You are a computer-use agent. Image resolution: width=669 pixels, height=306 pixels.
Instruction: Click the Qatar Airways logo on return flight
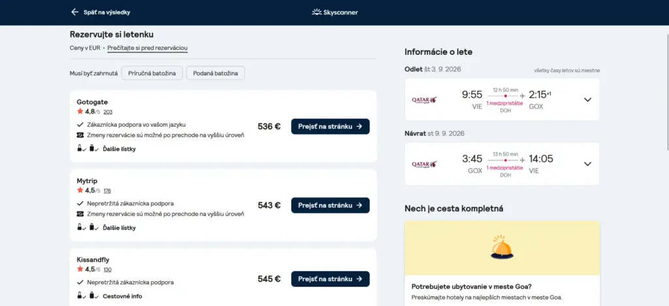[x=424, y=164]
